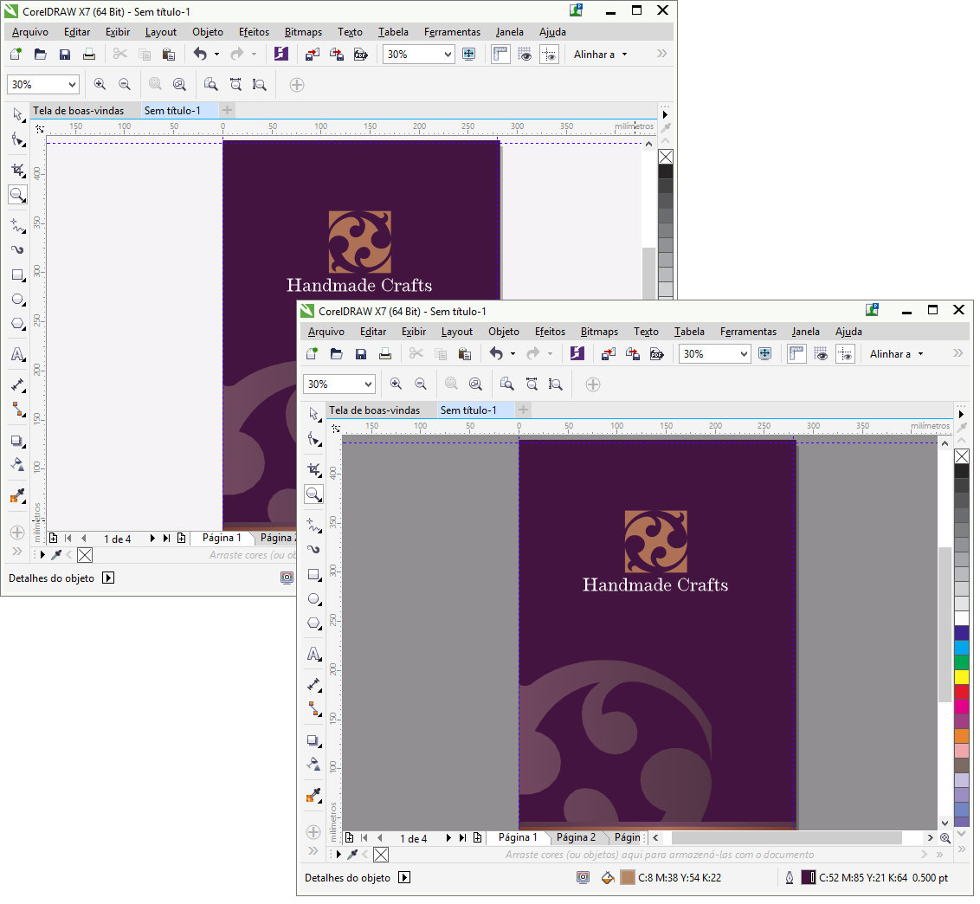The image size is (980, 904).
Task: Switch to the Página 2 tab in the front window
Action: [576, 837]
